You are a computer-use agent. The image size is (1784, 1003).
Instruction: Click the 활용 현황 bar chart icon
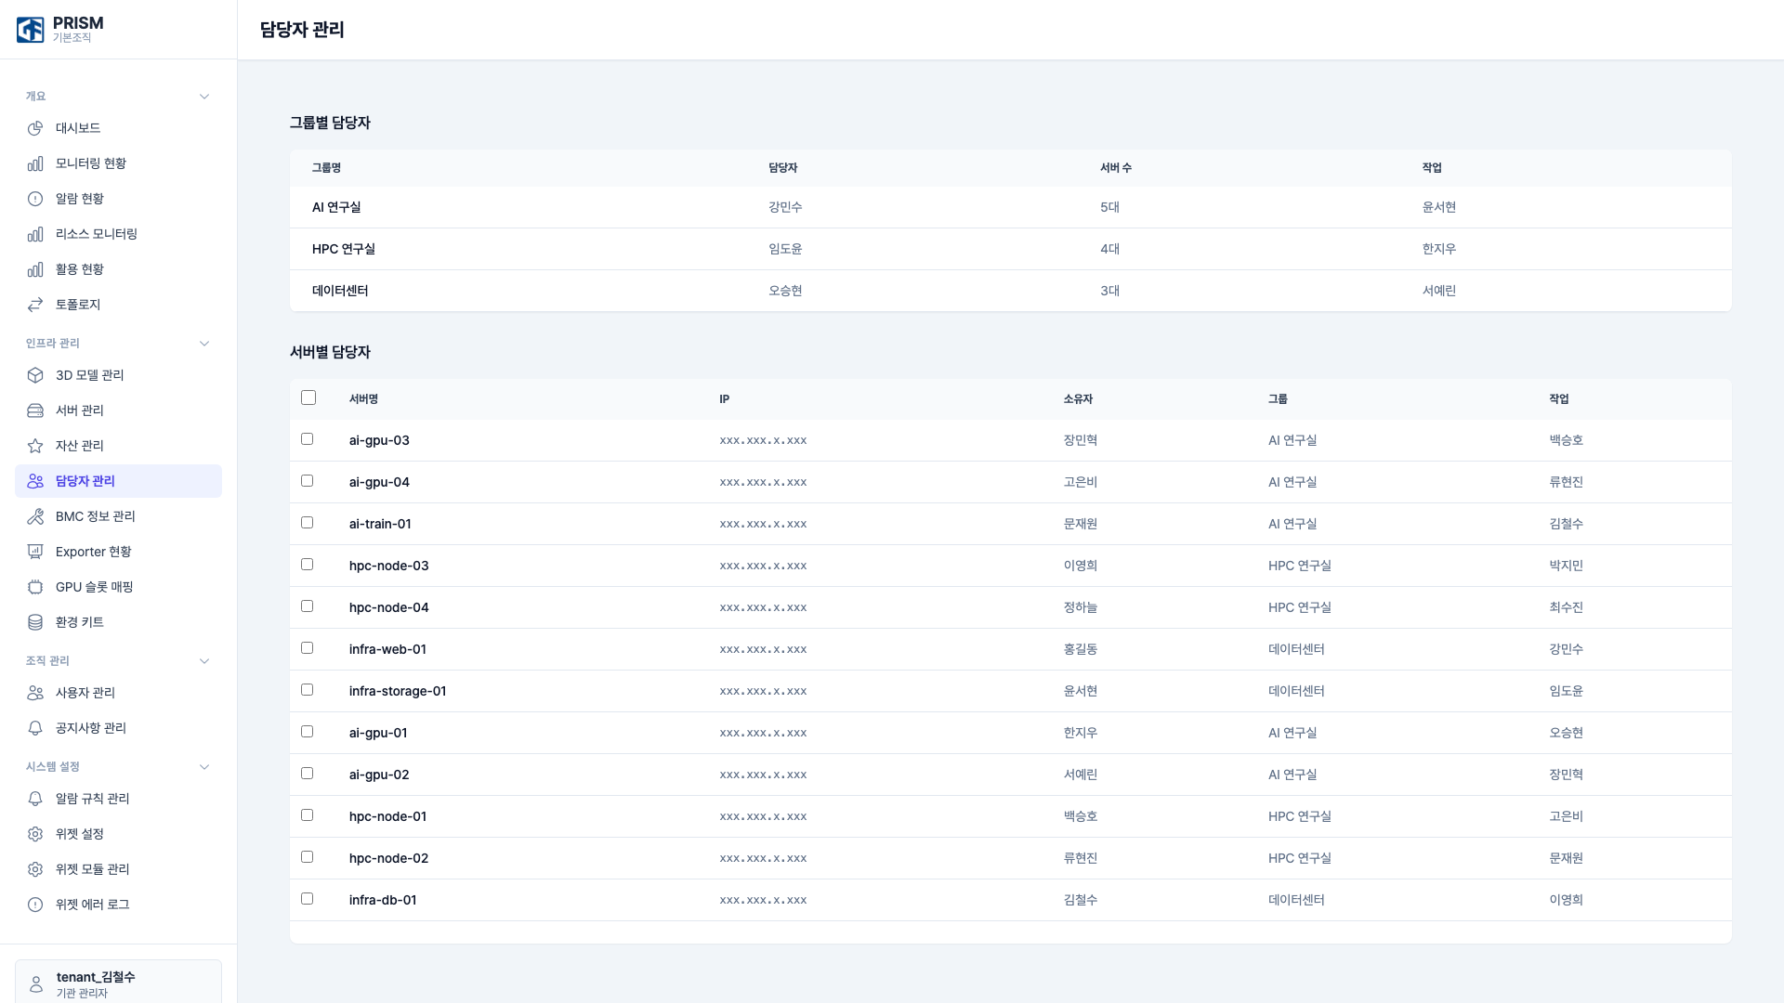35,269
